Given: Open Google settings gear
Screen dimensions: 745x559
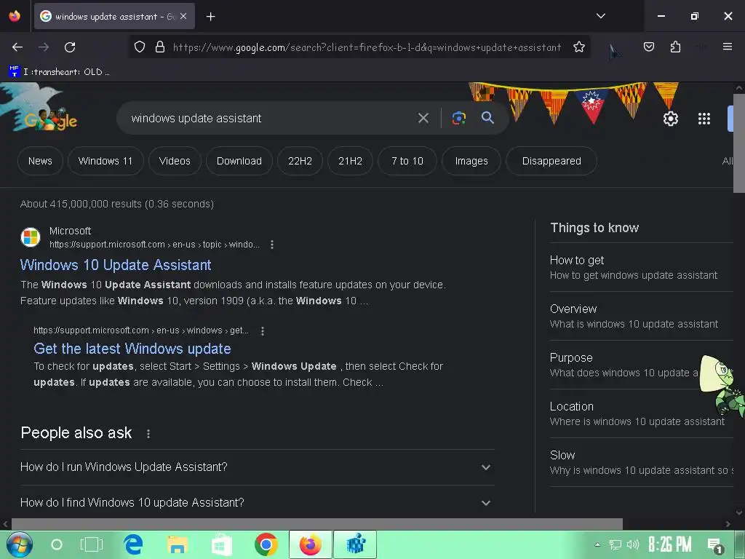Looking at the screenshot, I should pos(670,119).
